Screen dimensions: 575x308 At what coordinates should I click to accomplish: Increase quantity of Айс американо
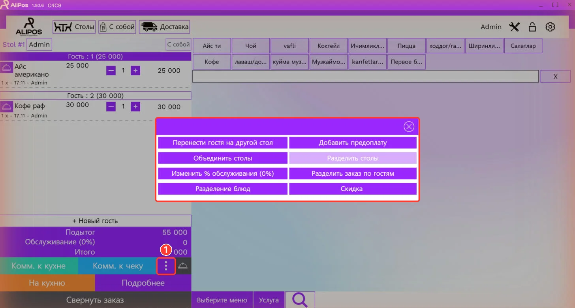tap(135, 71)
